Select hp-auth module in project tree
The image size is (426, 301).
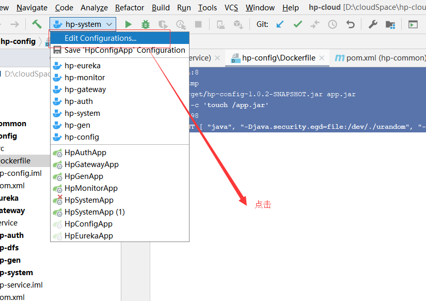pyautogui.click(x=12, y=235)
